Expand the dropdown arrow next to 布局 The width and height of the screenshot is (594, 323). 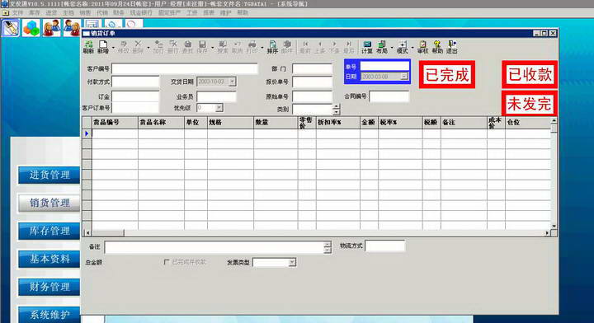tap(392, 48)
